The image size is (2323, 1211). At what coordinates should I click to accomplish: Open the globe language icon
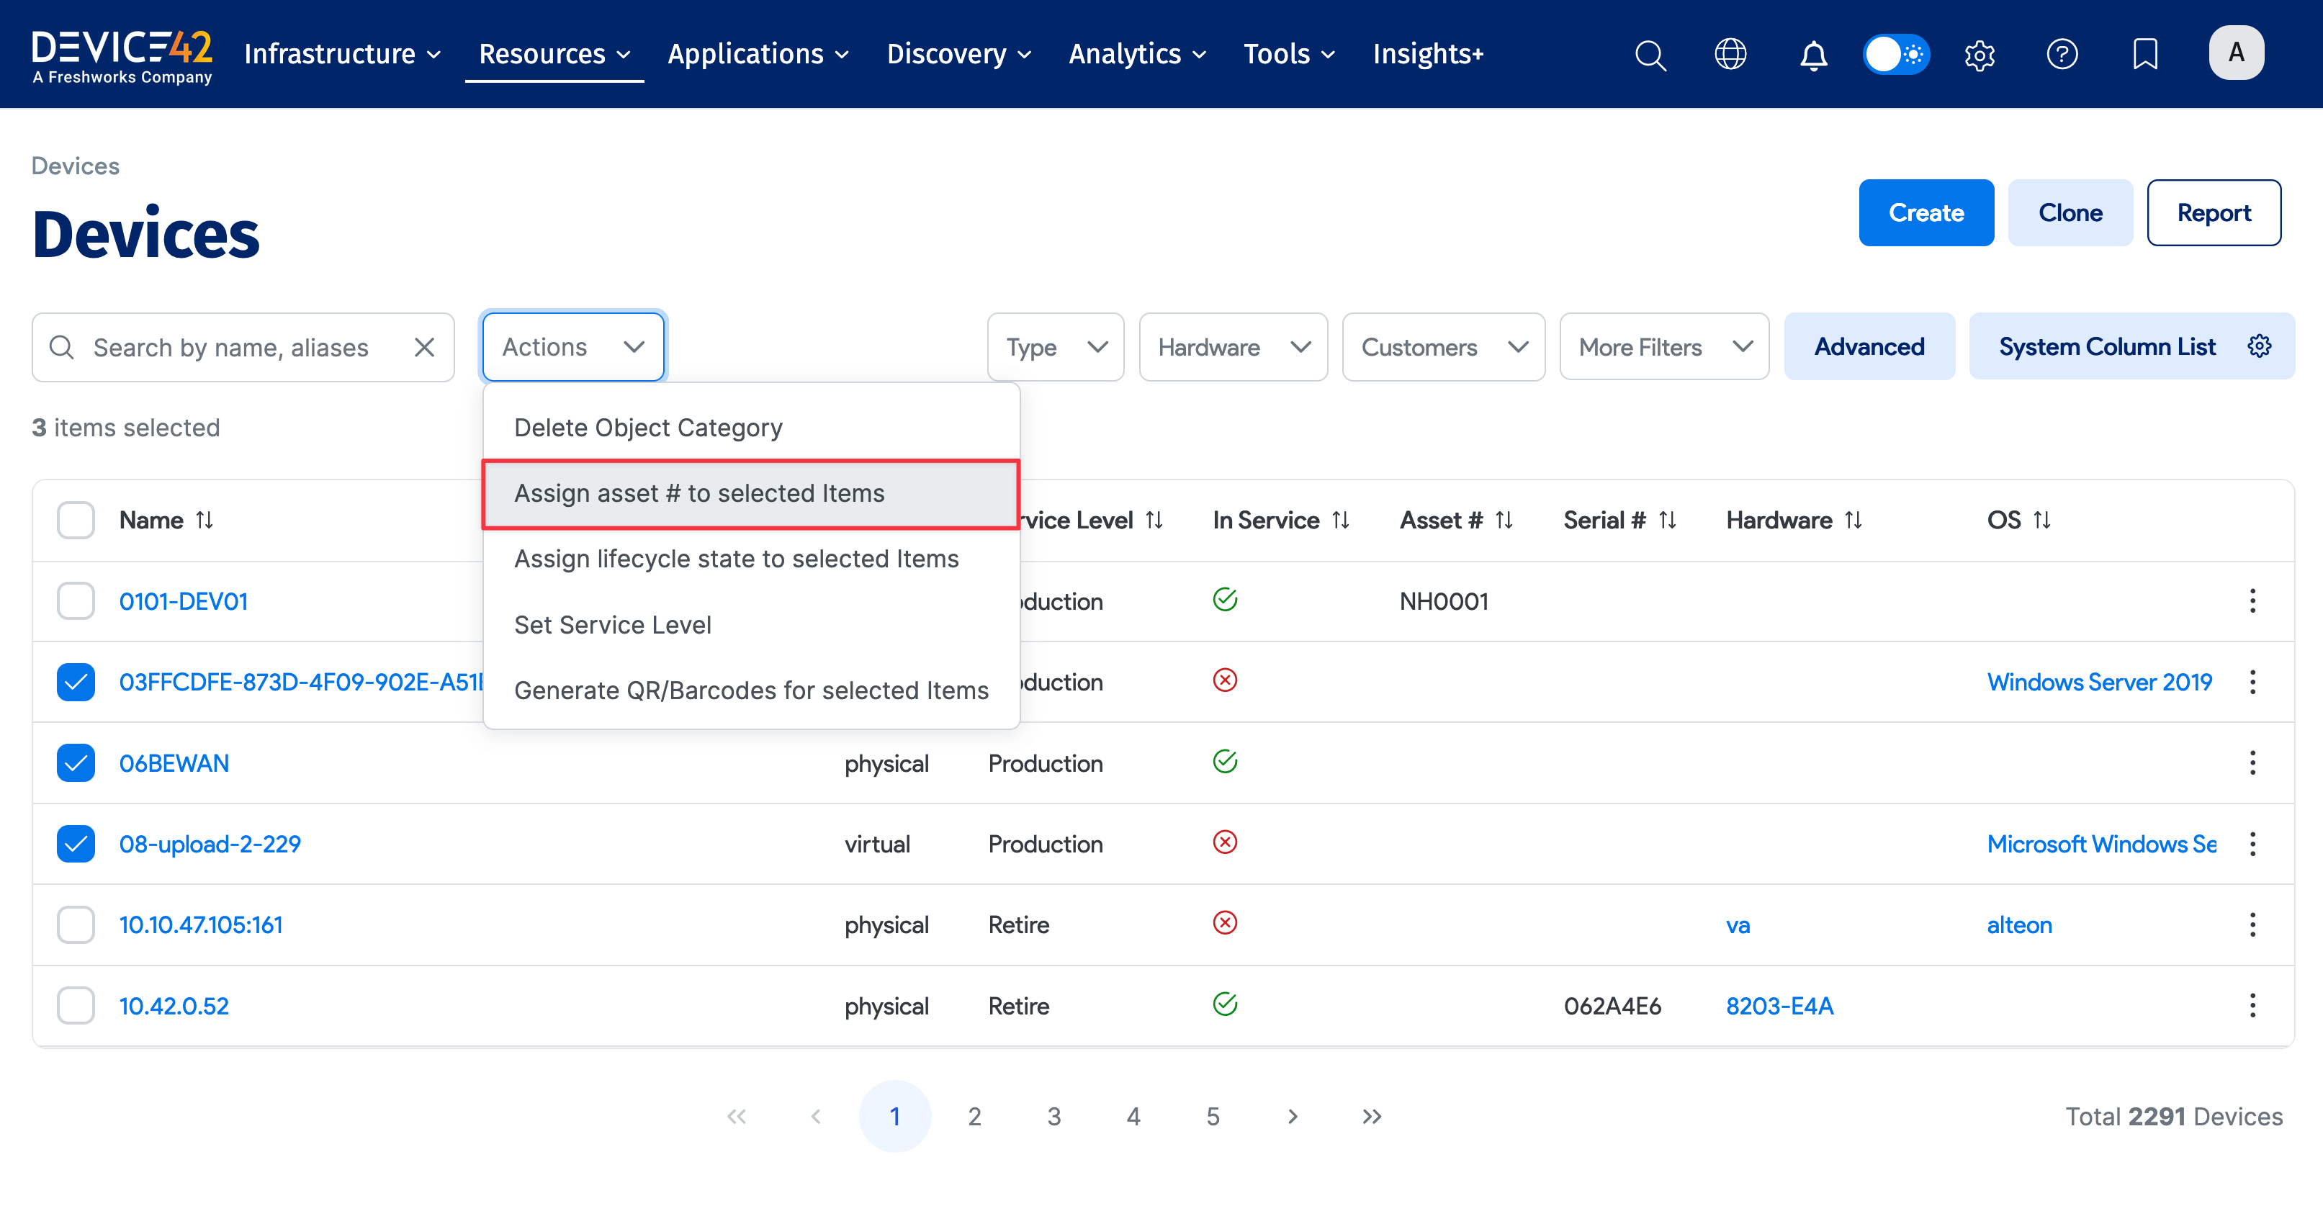[x=1730, y=54]
